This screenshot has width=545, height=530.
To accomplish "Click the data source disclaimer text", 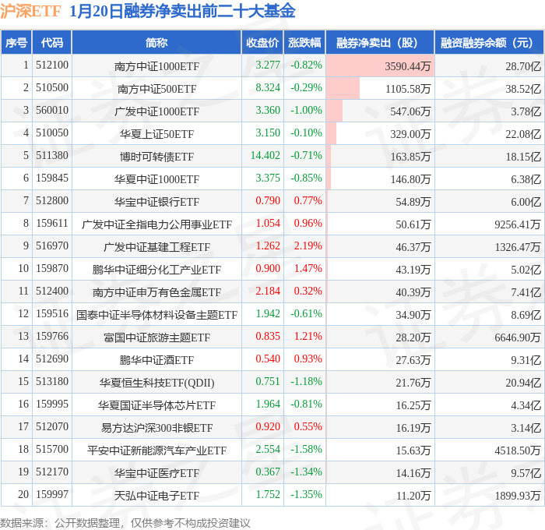I will click(125, 523).
